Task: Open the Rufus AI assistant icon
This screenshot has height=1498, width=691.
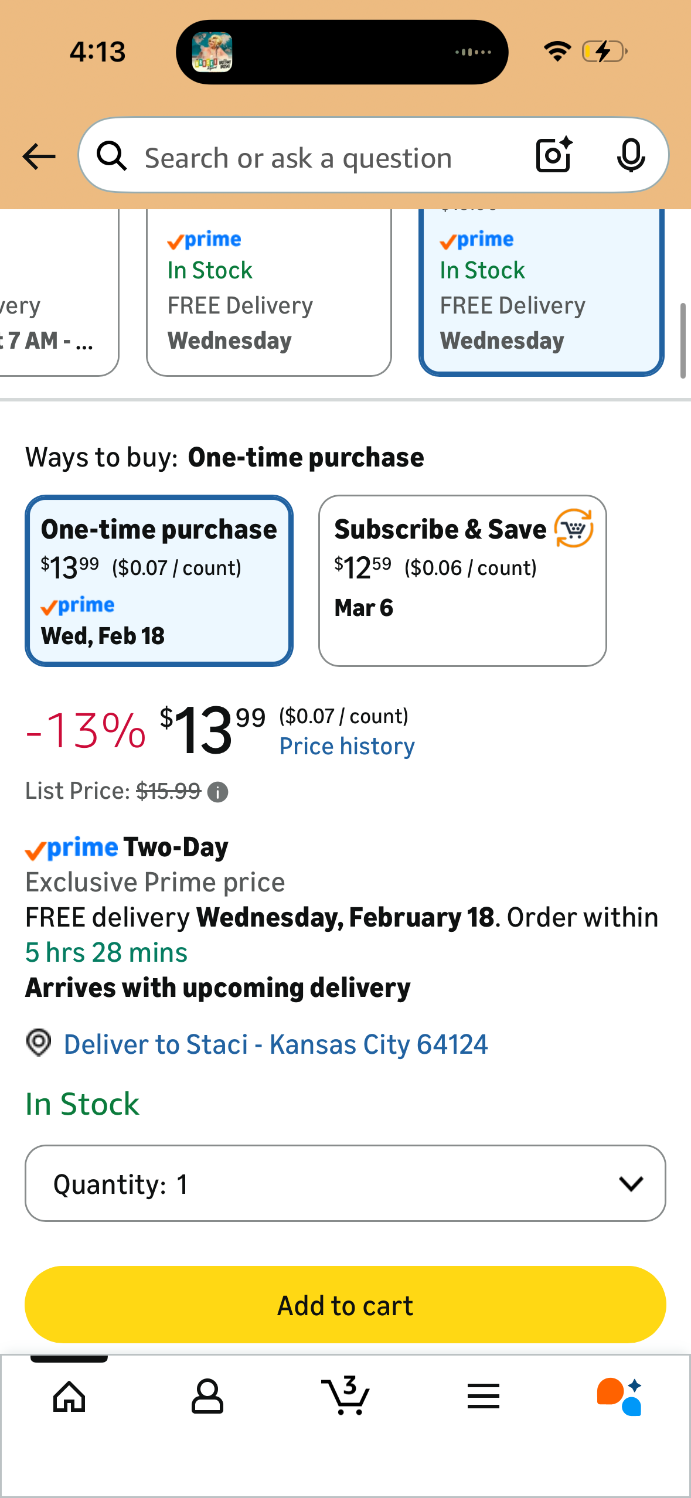Action: point(620,1396)
